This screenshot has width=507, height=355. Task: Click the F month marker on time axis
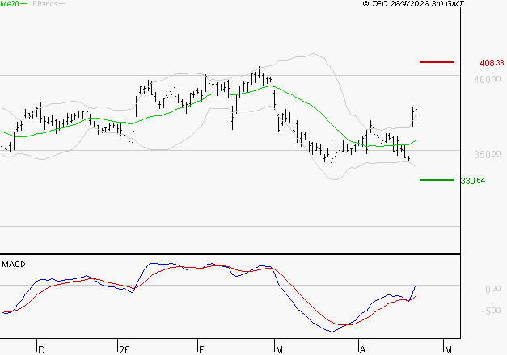[201, 350]
